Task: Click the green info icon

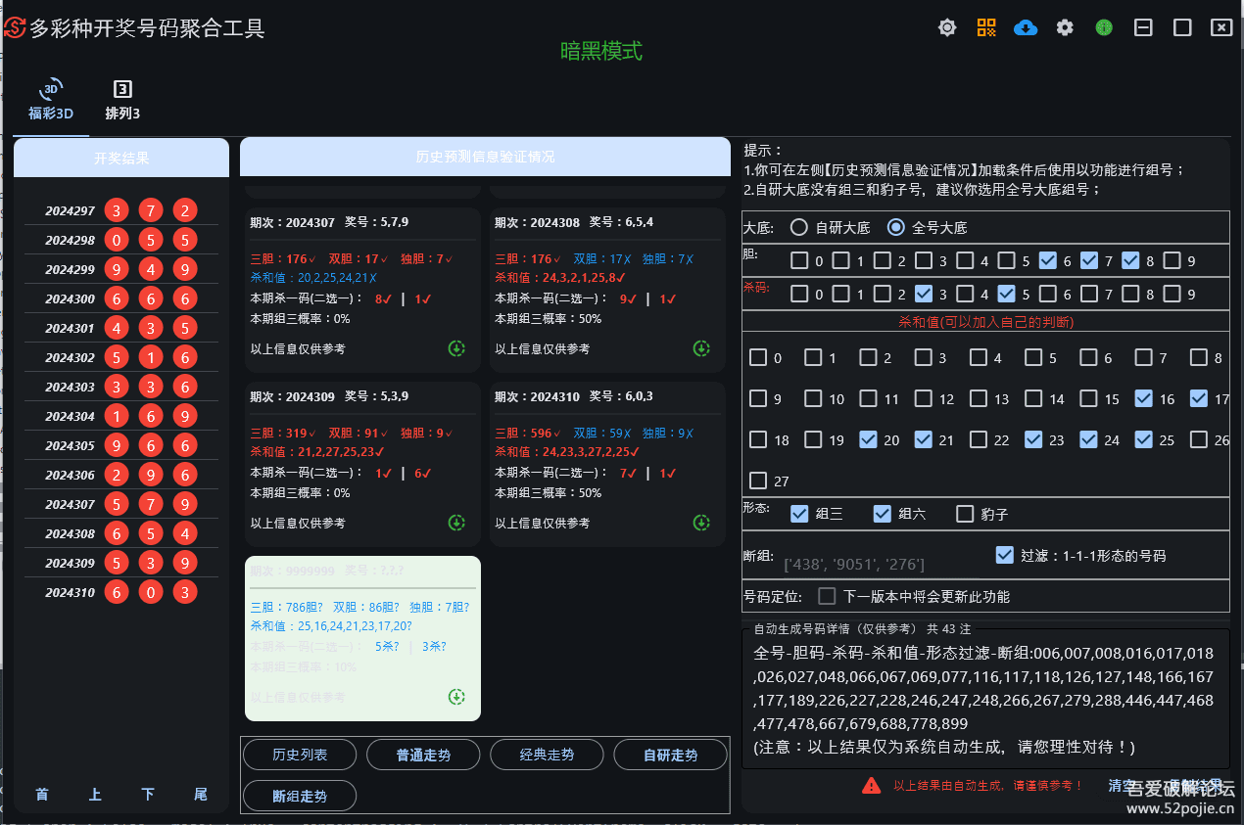Action: point(1104,27)
